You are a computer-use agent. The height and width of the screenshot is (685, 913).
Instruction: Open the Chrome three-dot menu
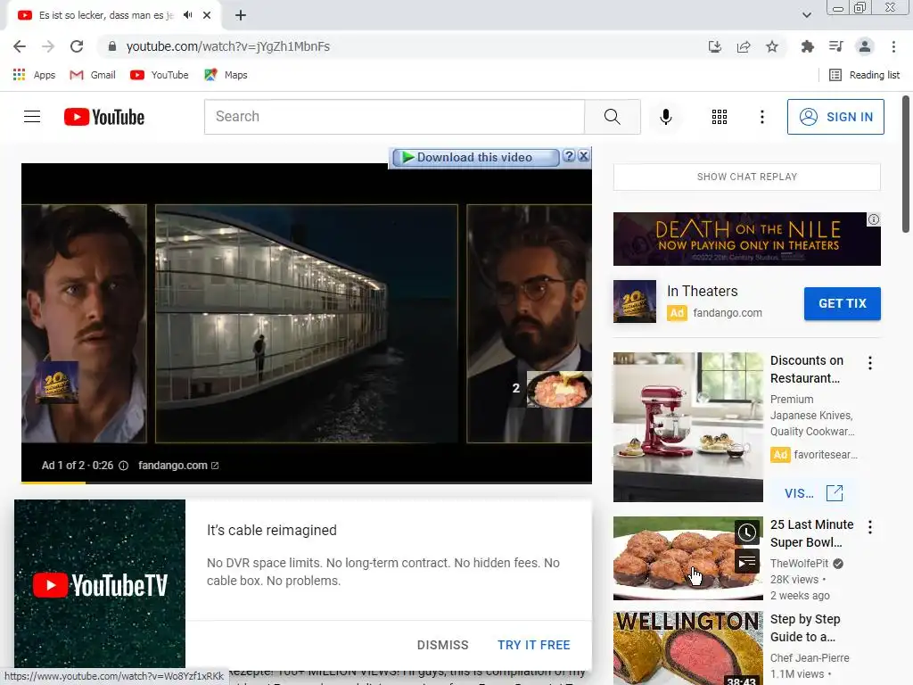click(x=893, y=46)
